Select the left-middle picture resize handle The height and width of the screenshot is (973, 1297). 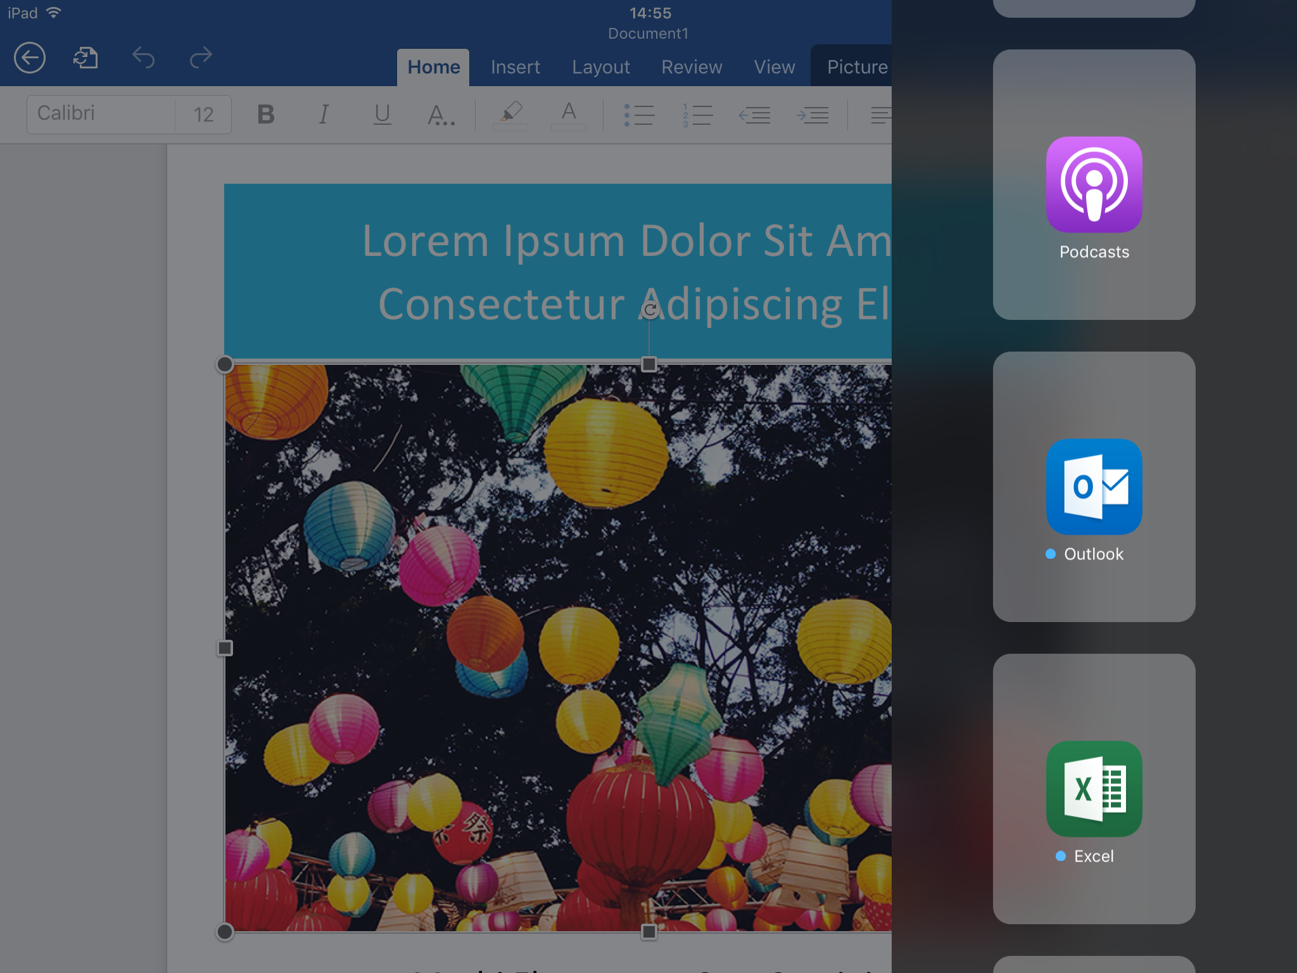pyautogui.click(x=225, y=648)
